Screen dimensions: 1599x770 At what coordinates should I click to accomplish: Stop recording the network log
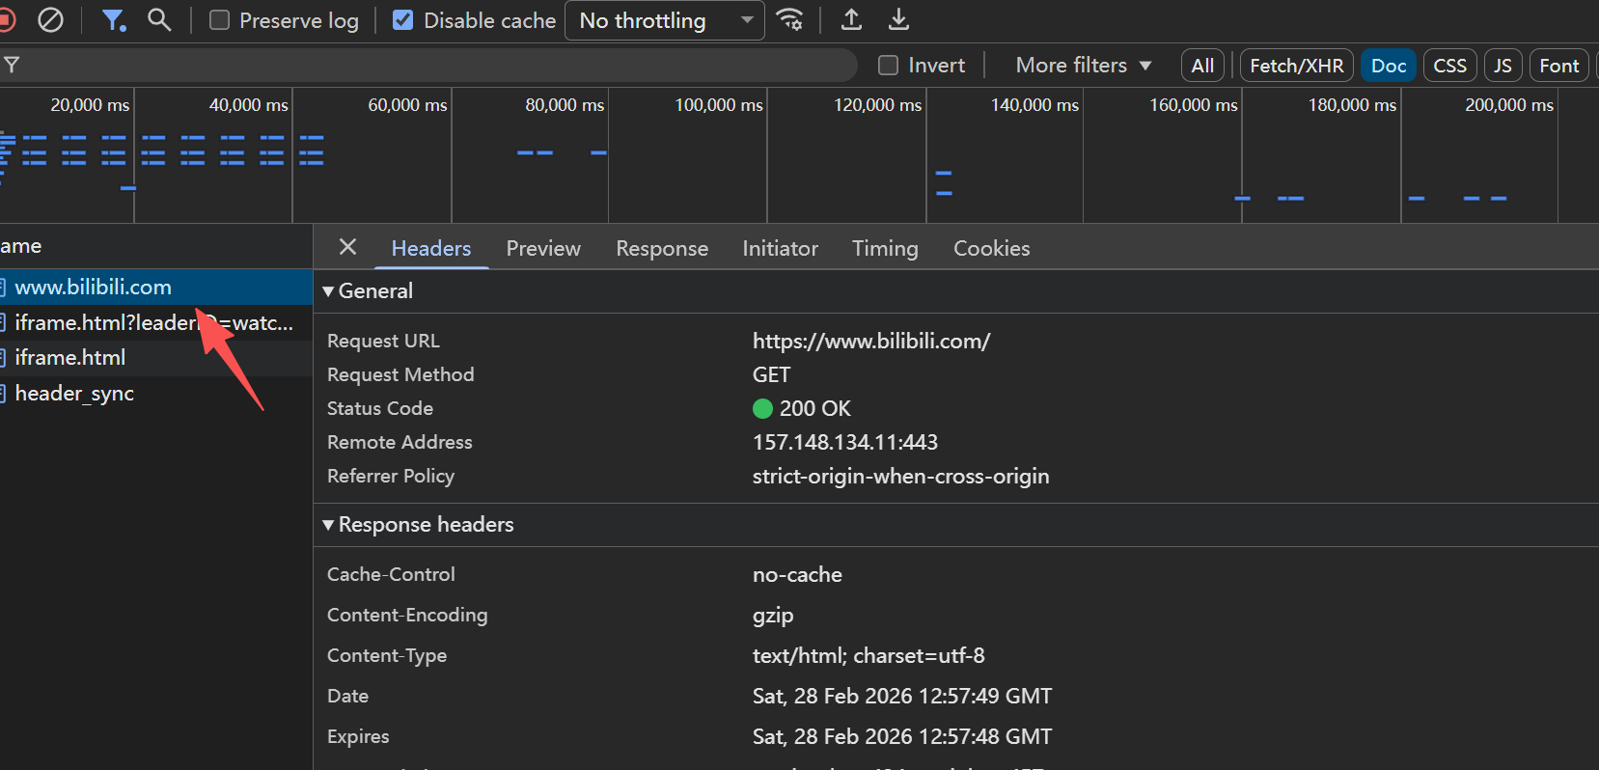coord(6,20)
